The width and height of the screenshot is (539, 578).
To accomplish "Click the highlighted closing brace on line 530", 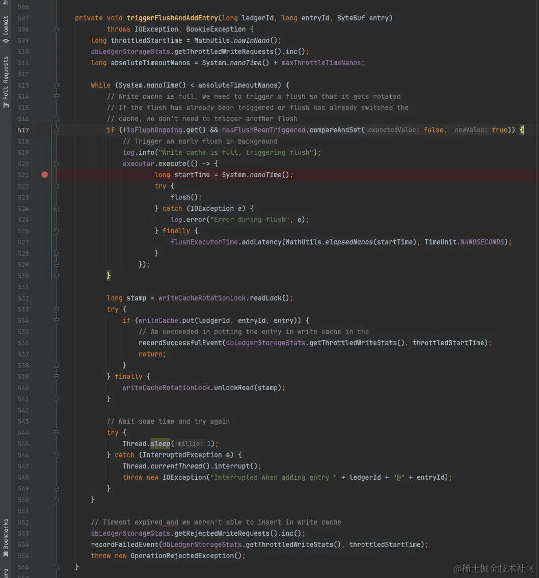I will pyautogui.click(x=109, y=276).
